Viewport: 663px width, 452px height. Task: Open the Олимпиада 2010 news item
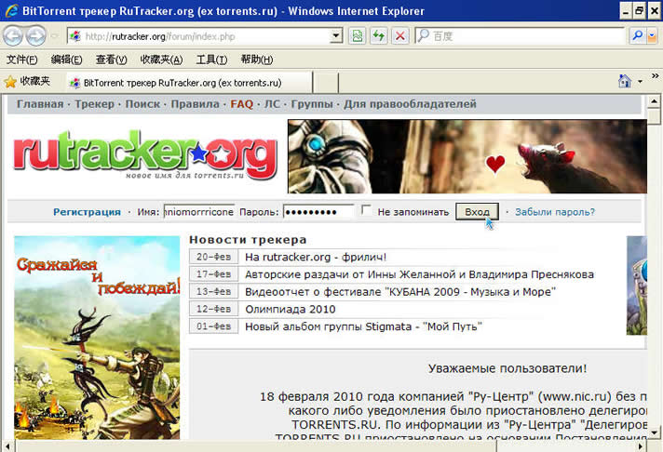tap(291, 309)
